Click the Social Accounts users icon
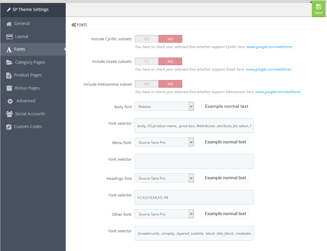The image size is (327, 251). 10,114
